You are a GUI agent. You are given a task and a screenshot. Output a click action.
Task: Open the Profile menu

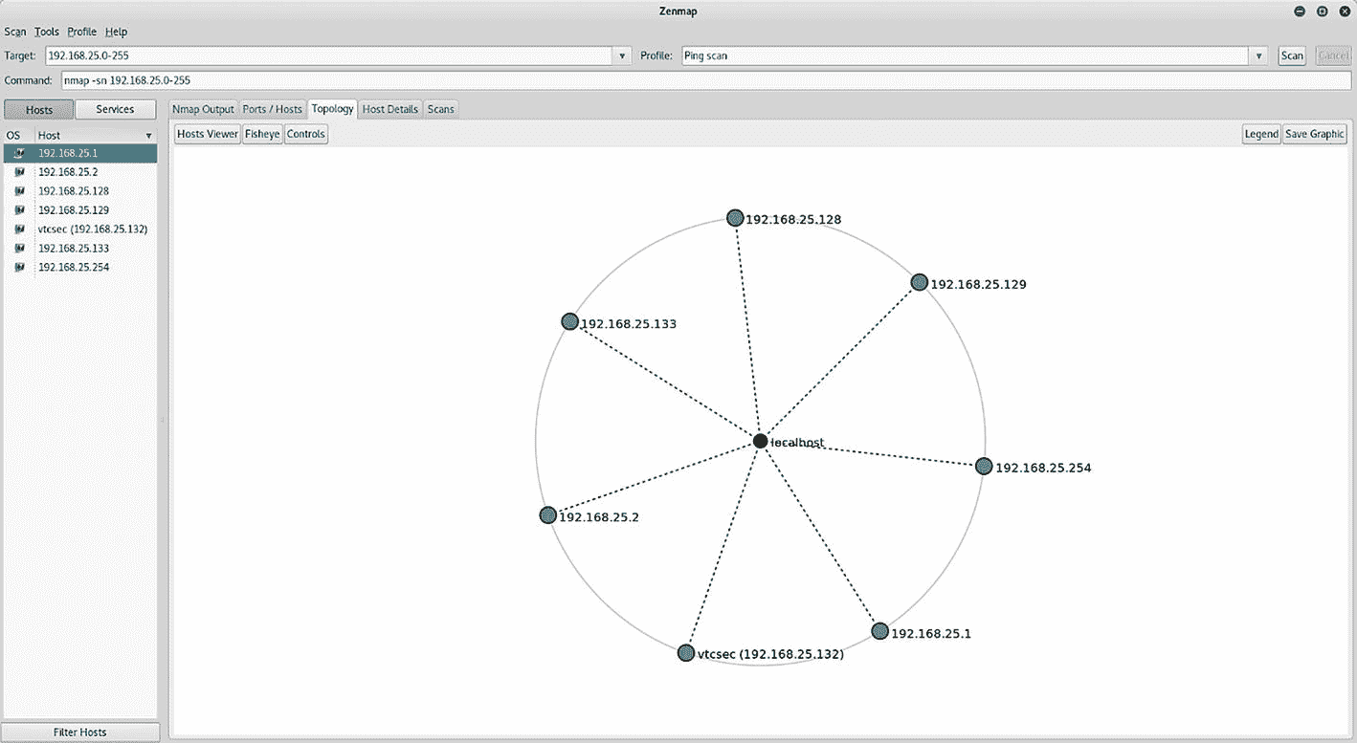[x=82, y=32]
